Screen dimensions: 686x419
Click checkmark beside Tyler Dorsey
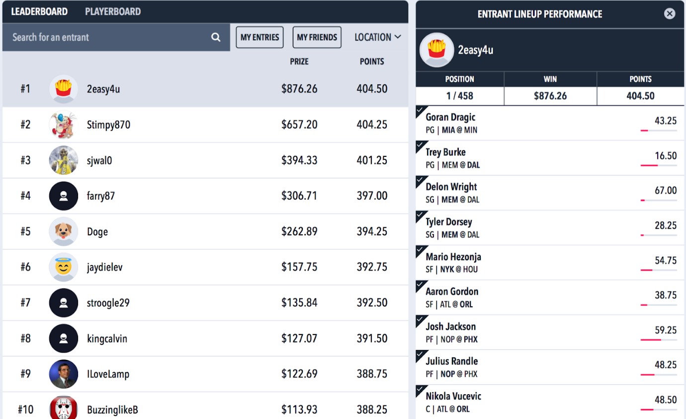pyautogui.click(x=420, y=214)
